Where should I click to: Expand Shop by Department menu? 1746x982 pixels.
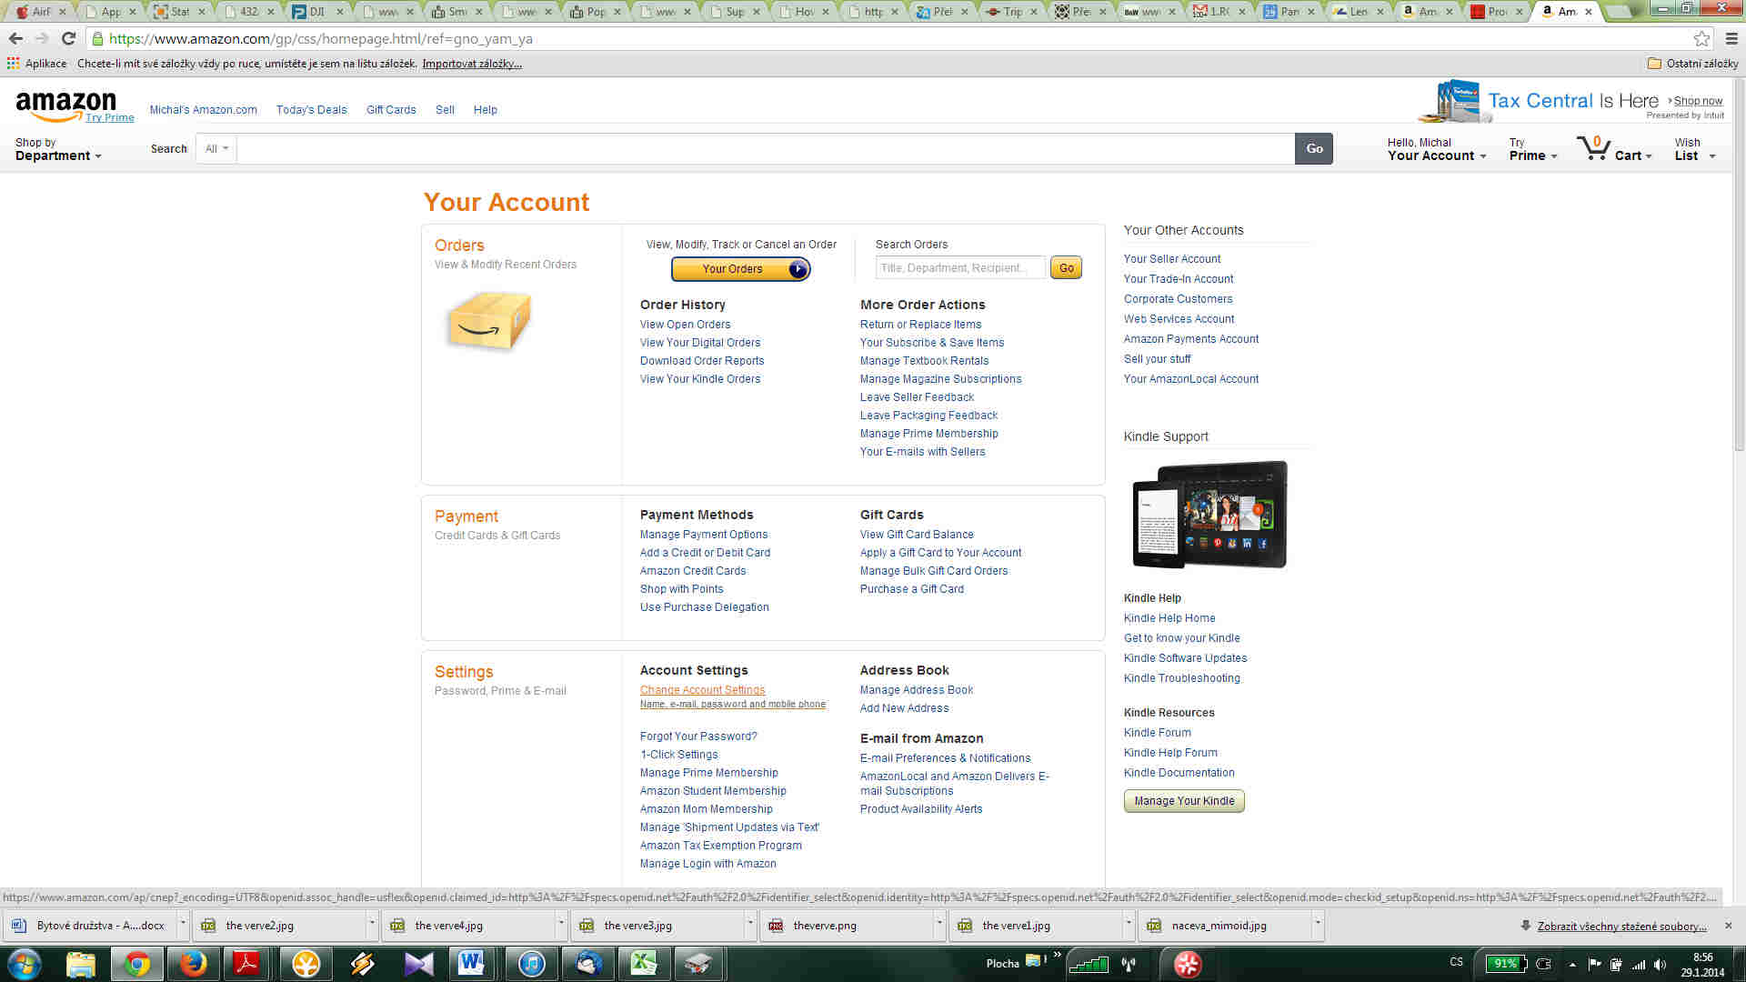[x=58, y=149]
